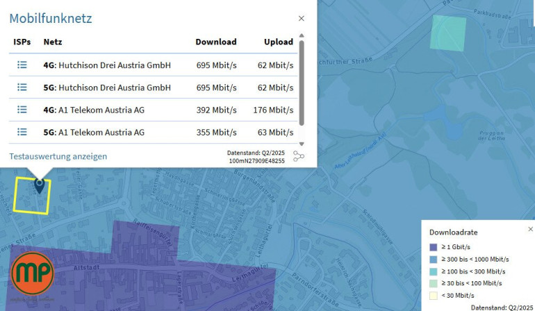This screenshot has height=311, width=535.
Task: Click the blue location pin on map
Action: (x=40, y=185)
